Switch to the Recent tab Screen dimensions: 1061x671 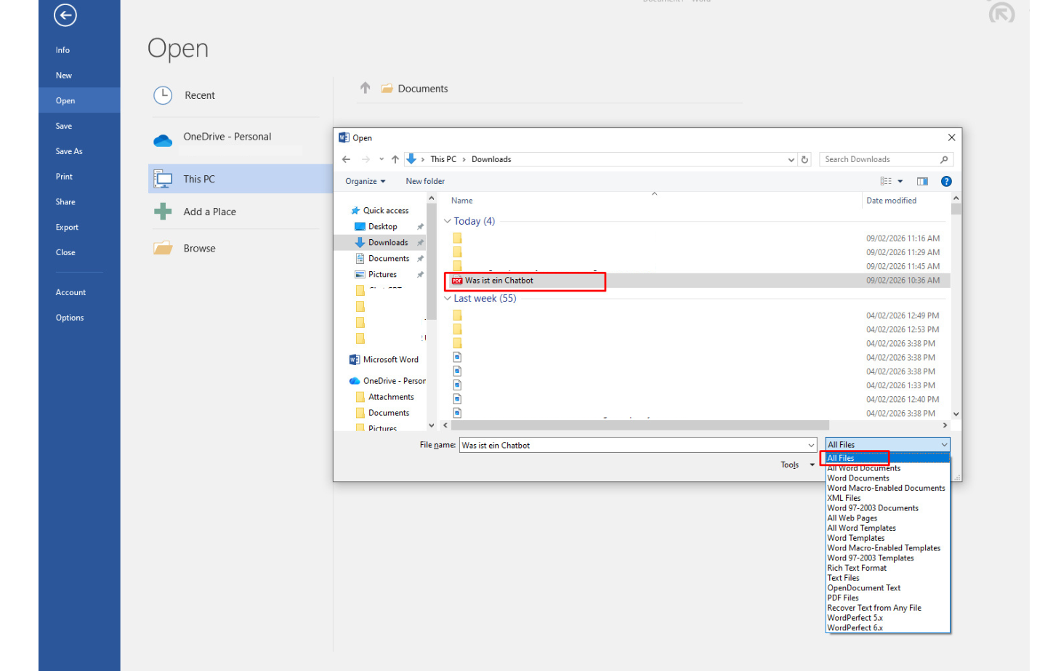click(199, 95)
